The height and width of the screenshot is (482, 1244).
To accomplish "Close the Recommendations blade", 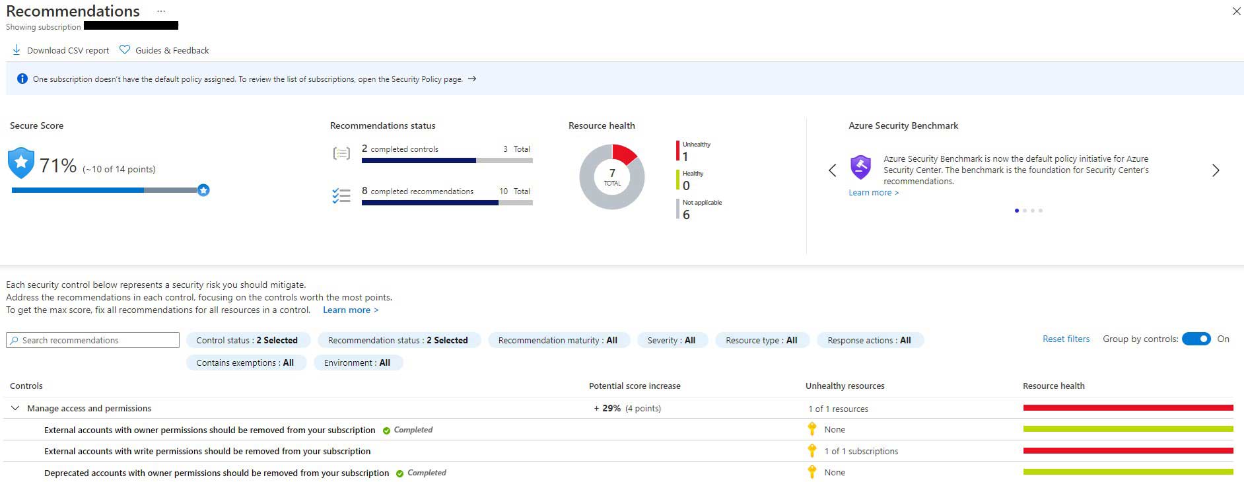I will (1236, 11).
